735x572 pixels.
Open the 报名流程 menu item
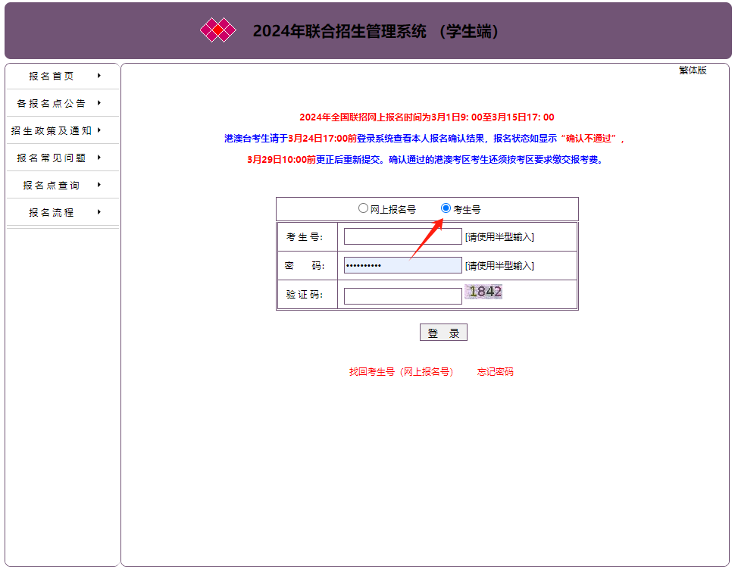[52, 212]
